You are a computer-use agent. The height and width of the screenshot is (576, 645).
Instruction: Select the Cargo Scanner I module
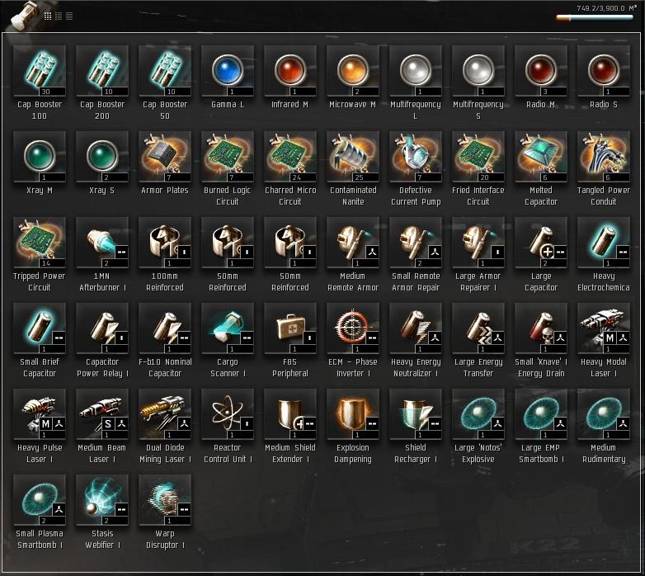228,328
